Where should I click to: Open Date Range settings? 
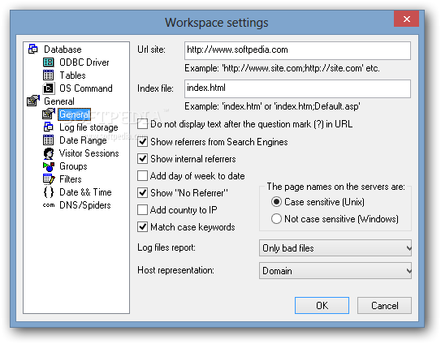coord(83,140)
